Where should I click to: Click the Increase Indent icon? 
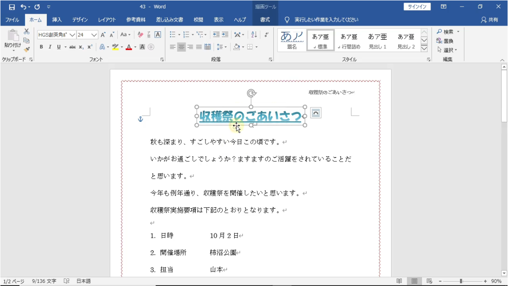[x=225, y=34]
